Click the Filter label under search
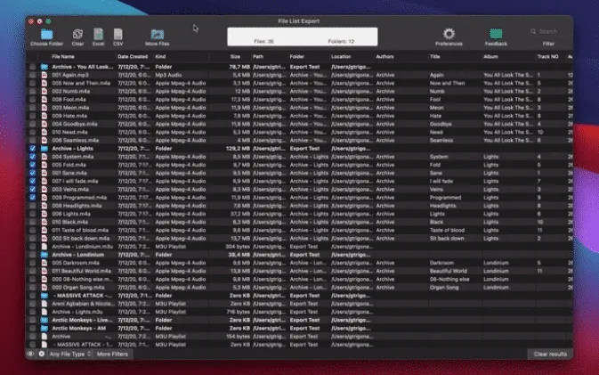 point(548,44)
